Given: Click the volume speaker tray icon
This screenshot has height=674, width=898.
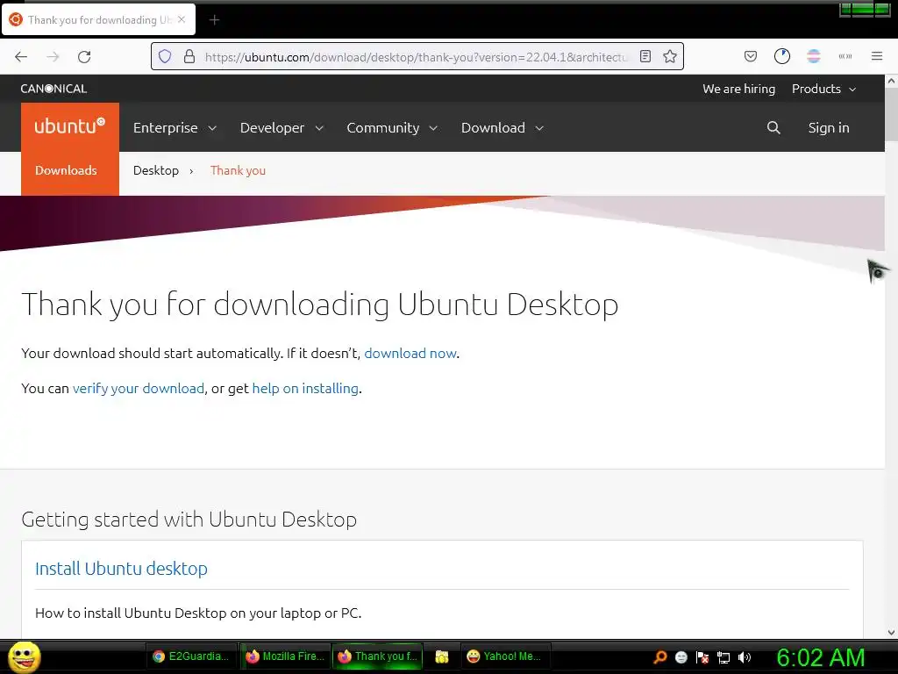Looking at the screenshot, I should pos(744,657).
